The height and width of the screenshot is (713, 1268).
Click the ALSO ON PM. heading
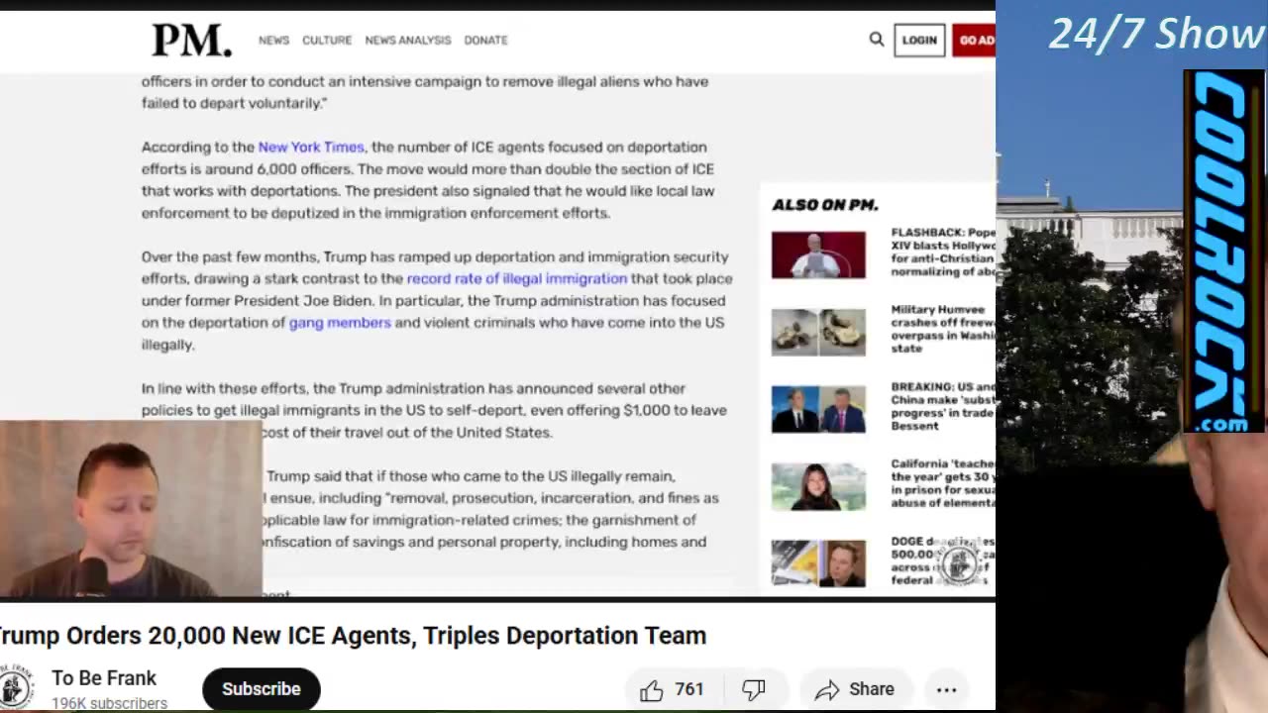pyautogui.click(x=825, y=205)
